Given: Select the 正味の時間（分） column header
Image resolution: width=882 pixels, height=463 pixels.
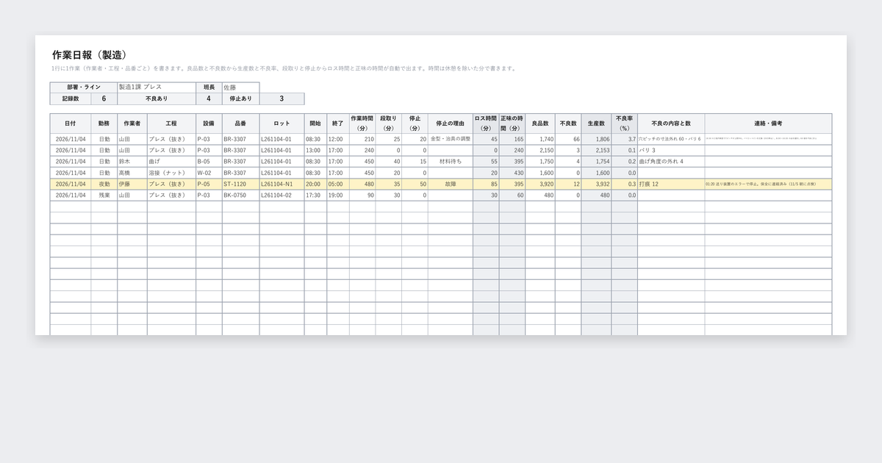Looking at the screenshot, I should pyautogui.click(x=512, y=123).
